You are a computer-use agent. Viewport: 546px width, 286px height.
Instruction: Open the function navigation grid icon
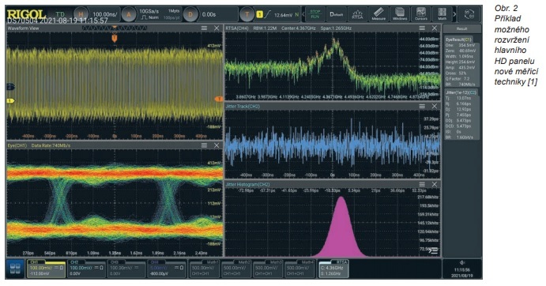[x=15, y=269]
